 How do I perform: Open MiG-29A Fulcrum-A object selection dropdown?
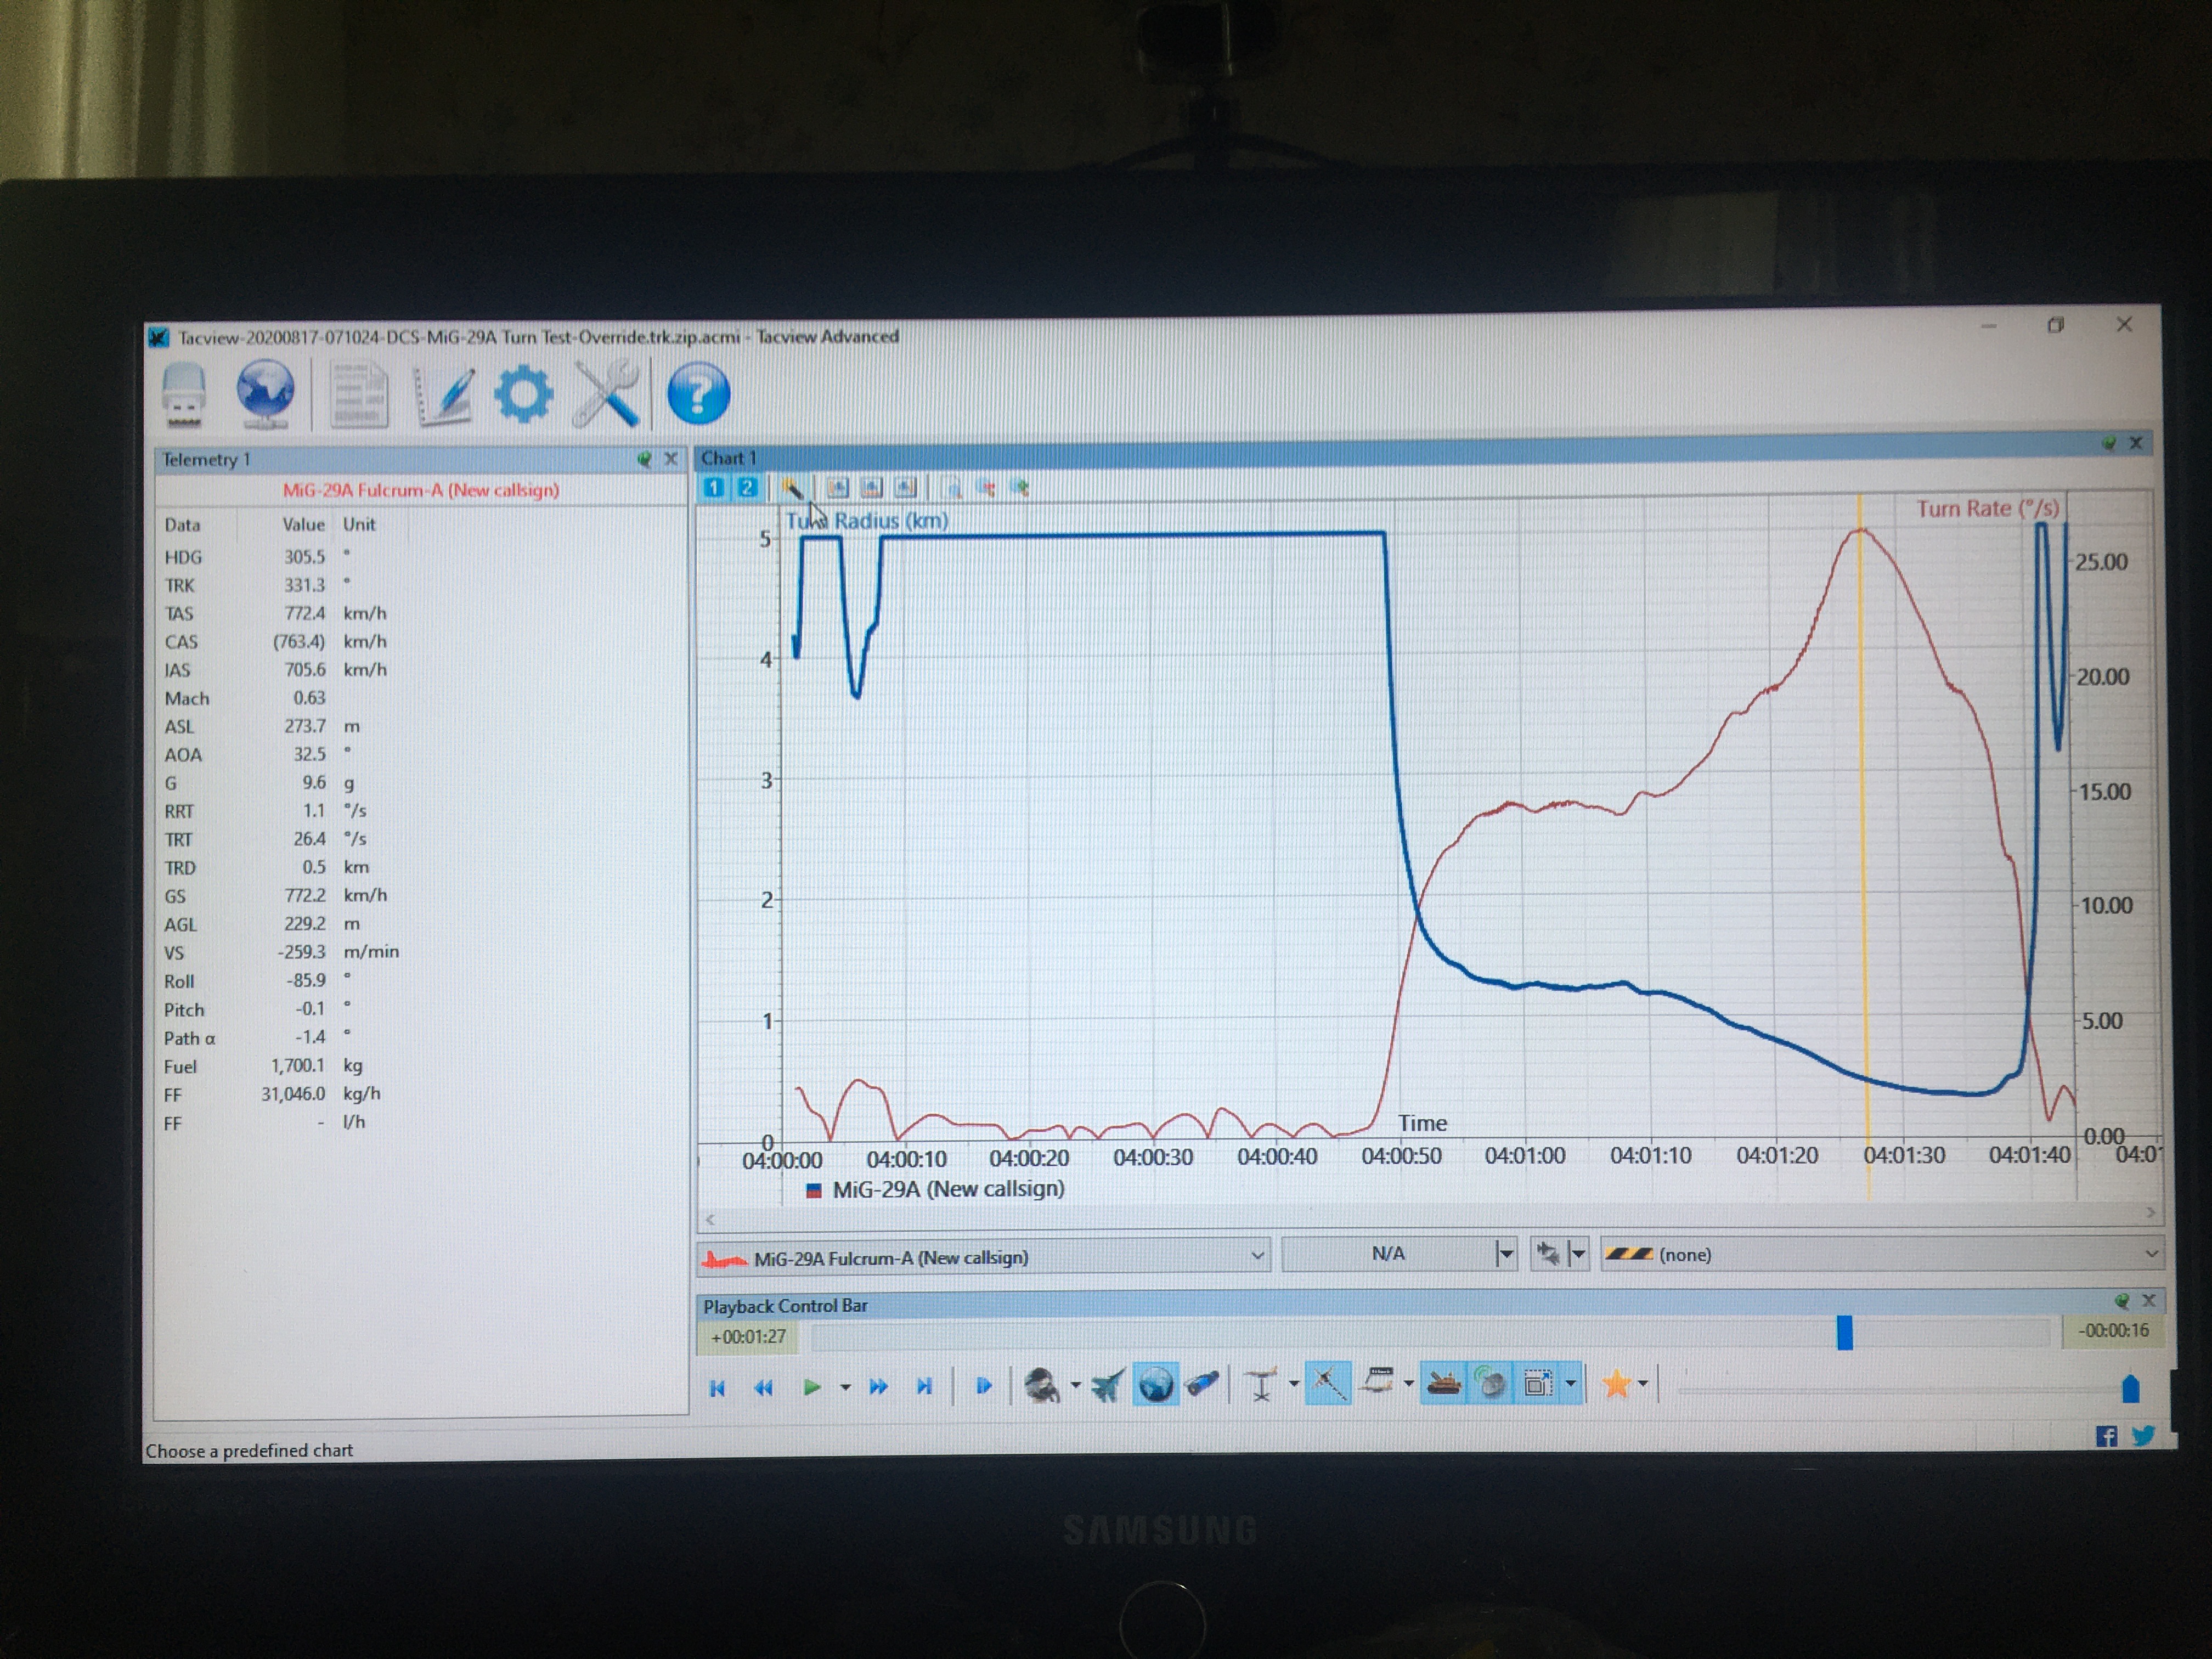983,1257
